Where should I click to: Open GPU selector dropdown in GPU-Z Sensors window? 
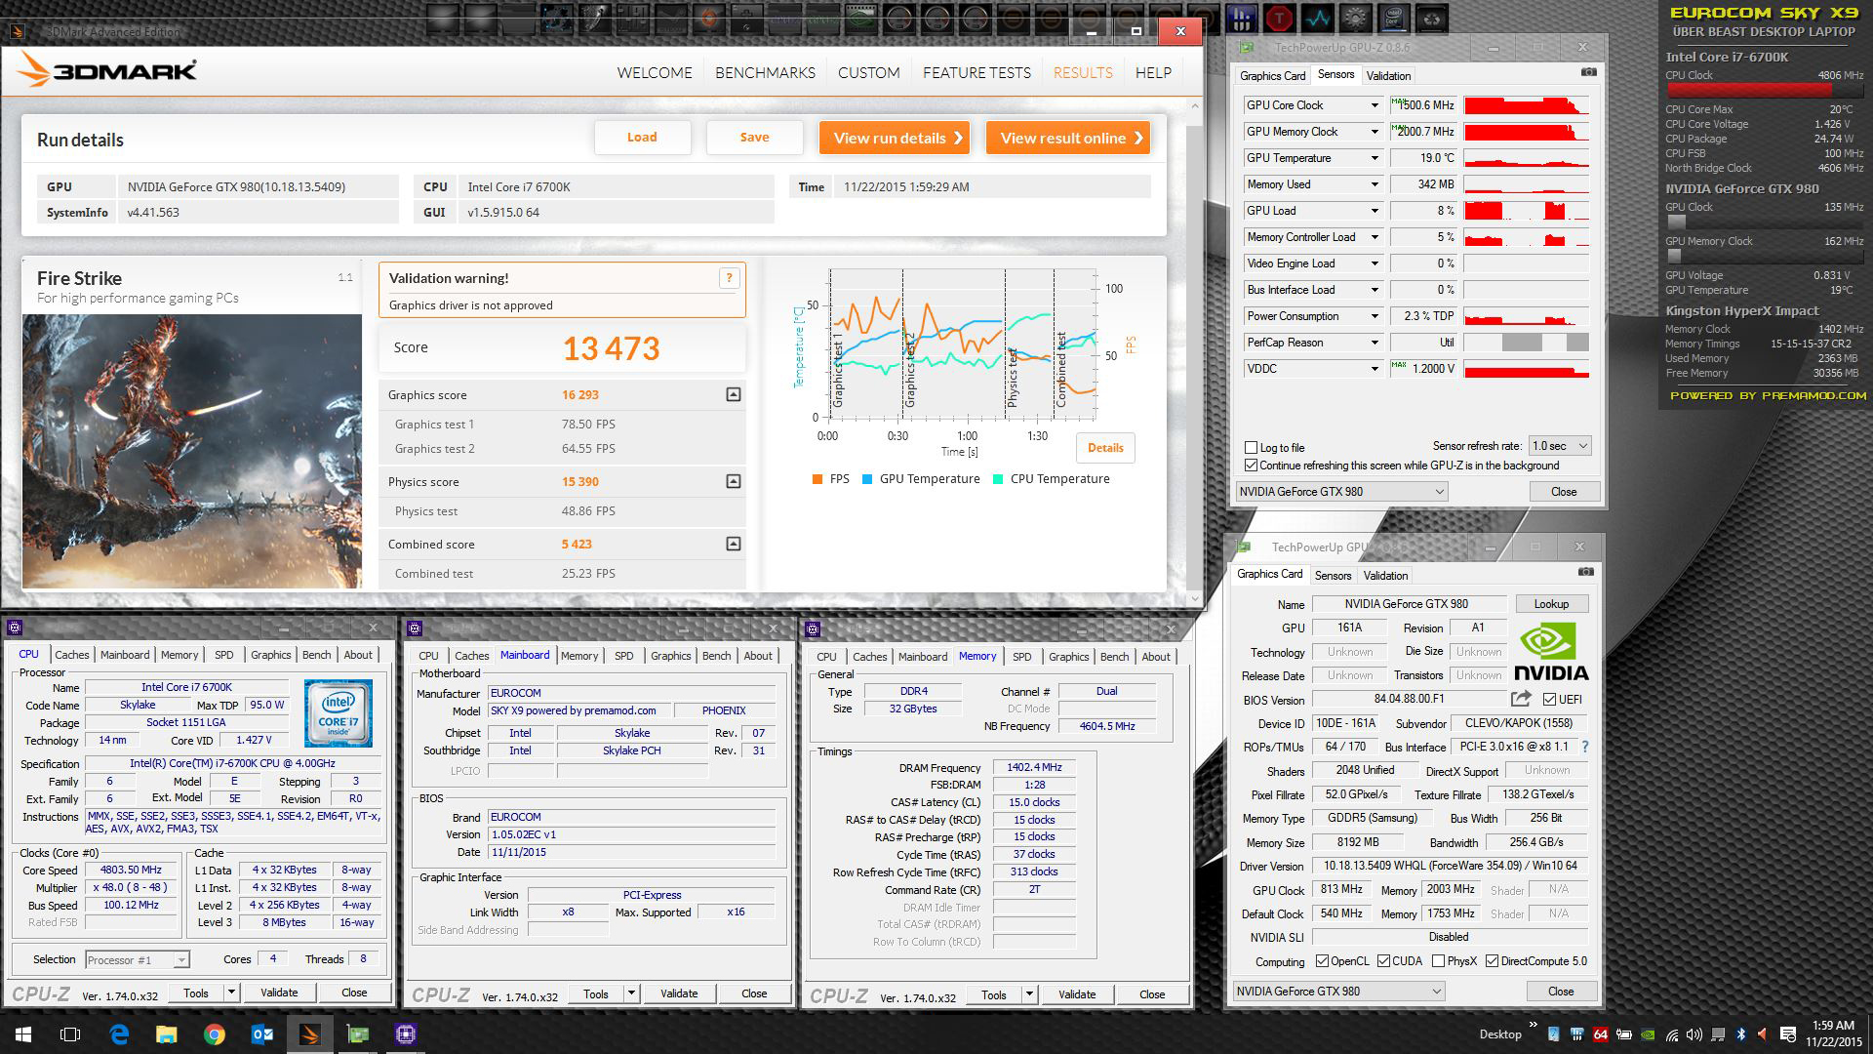1341,492
